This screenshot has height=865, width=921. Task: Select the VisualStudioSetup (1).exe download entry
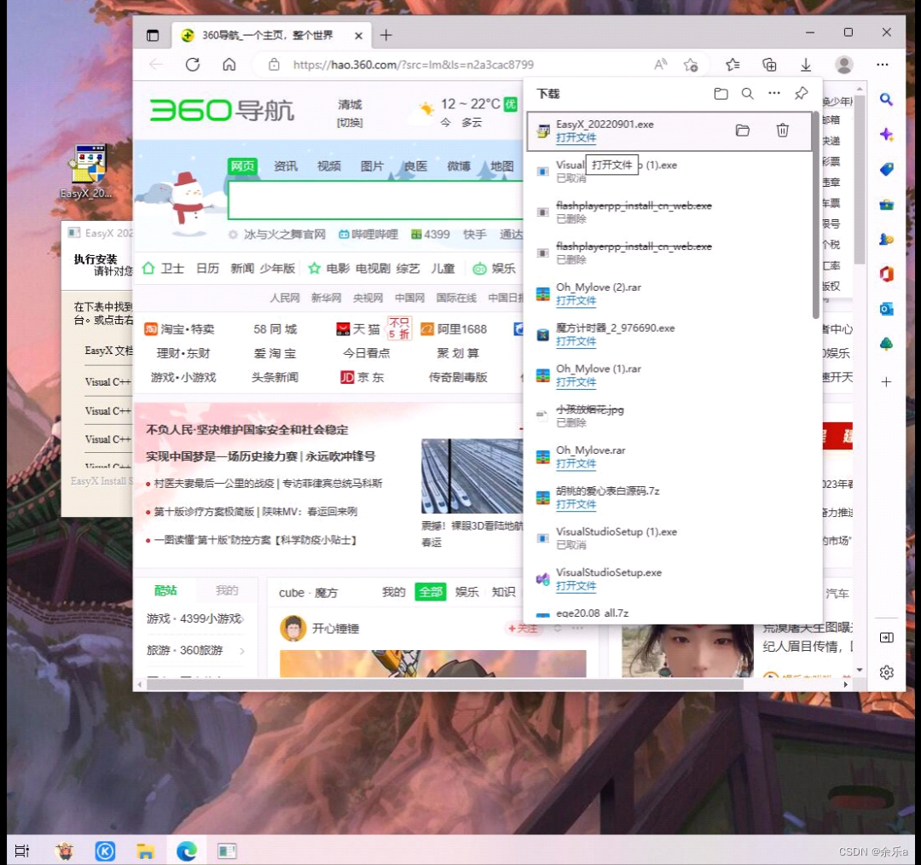point(669,537)
